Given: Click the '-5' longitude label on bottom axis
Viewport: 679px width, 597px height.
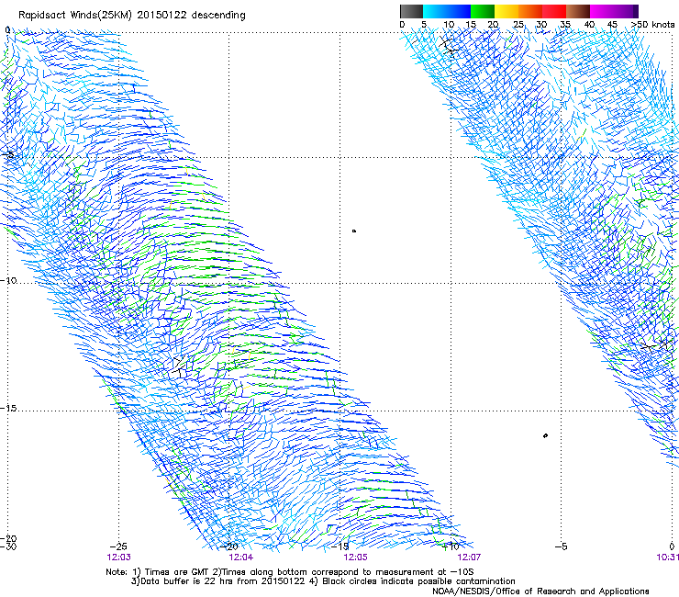Looking at the screenshot, I should coord(561,546).
